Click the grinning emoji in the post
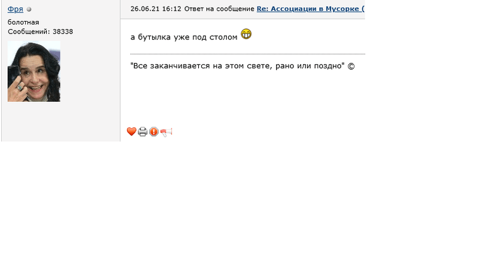Viewport: 479px width, 269px height. coord(246,34)
